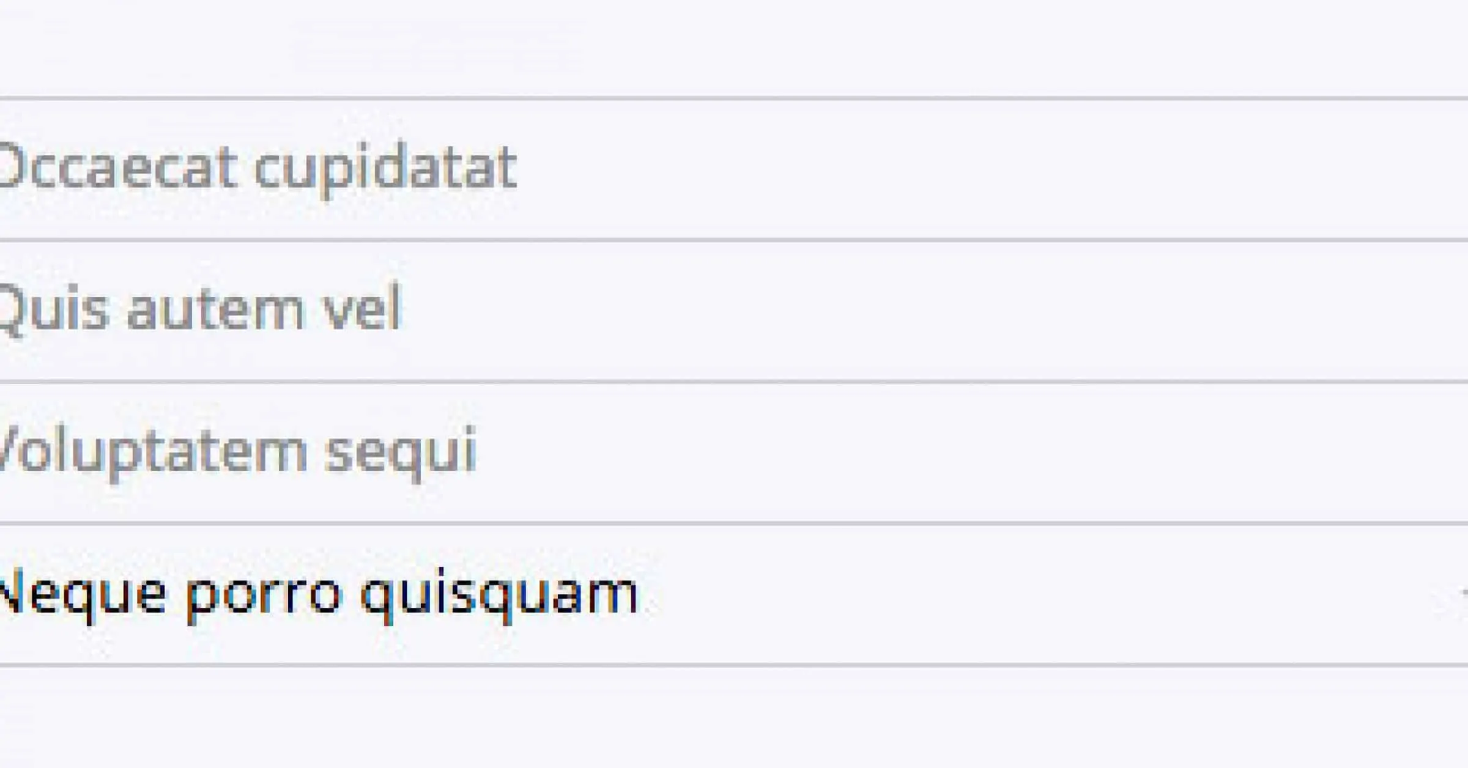Click the word "Voluptatem"
This screenshot has width=1468, height=768.
point(152,452)
